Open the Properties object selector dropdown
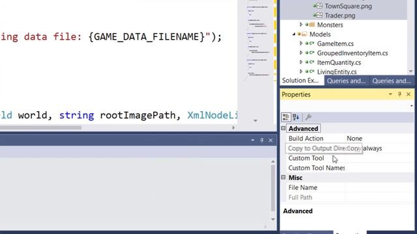The width and height of the screenshot is (417, 234). point(411,106)
